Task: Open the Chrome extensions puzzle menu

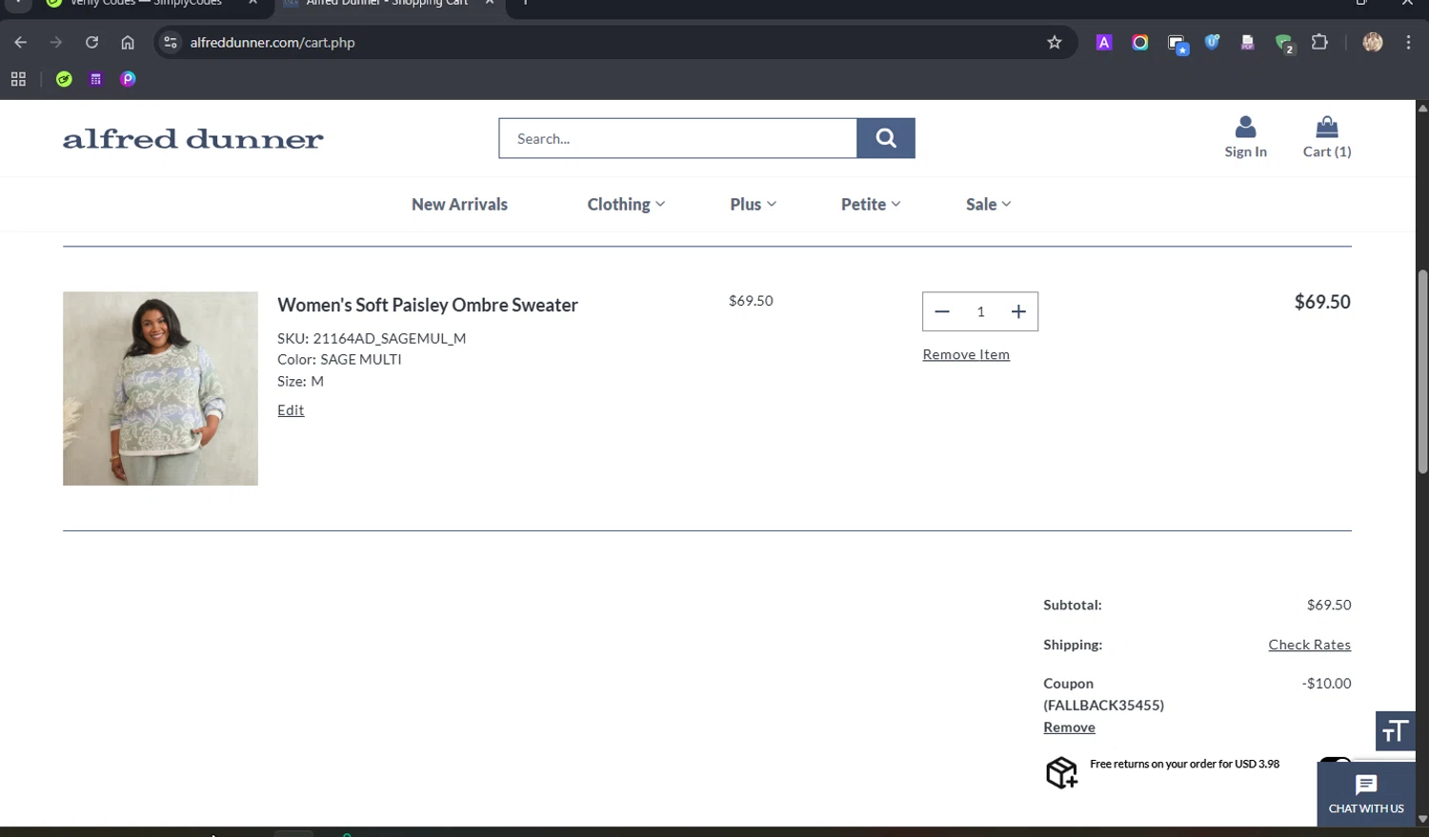Action: [1319, 42]
